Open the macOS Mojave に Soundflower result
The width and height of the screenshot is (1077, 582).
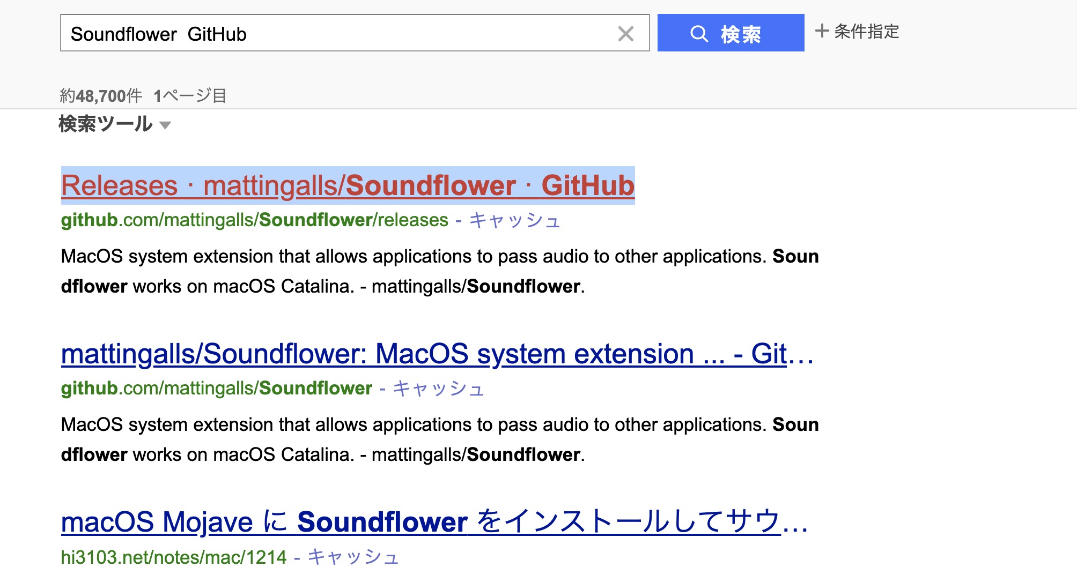[434, 521]
